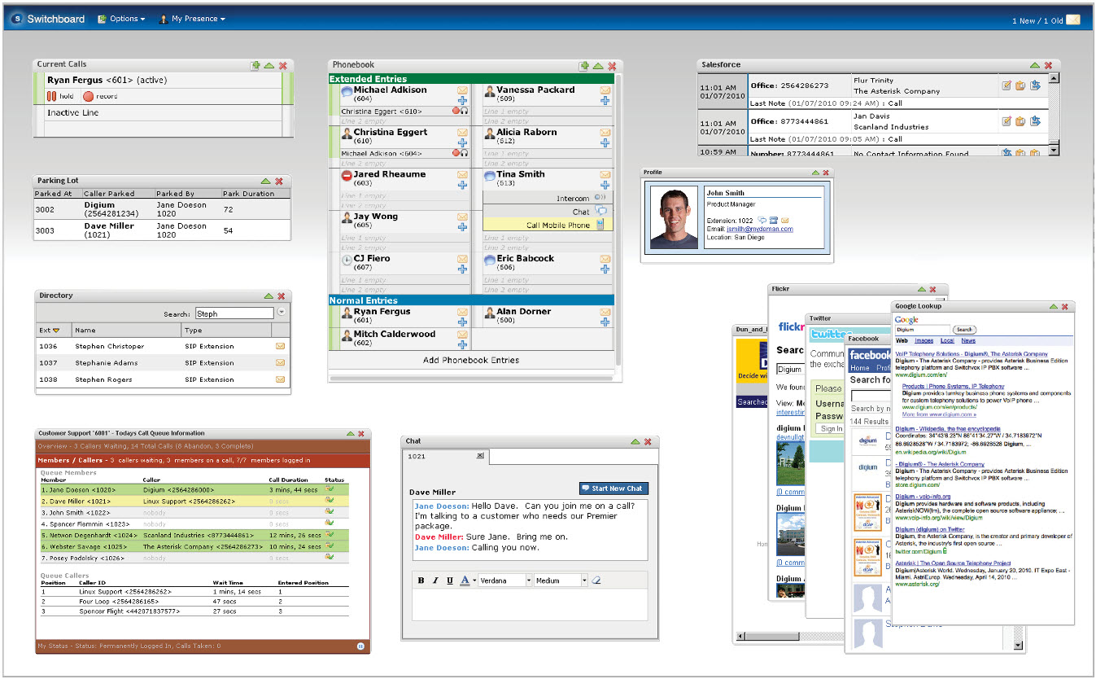Select Call Mobile Phone for Tina Smith

click(546, 226)
